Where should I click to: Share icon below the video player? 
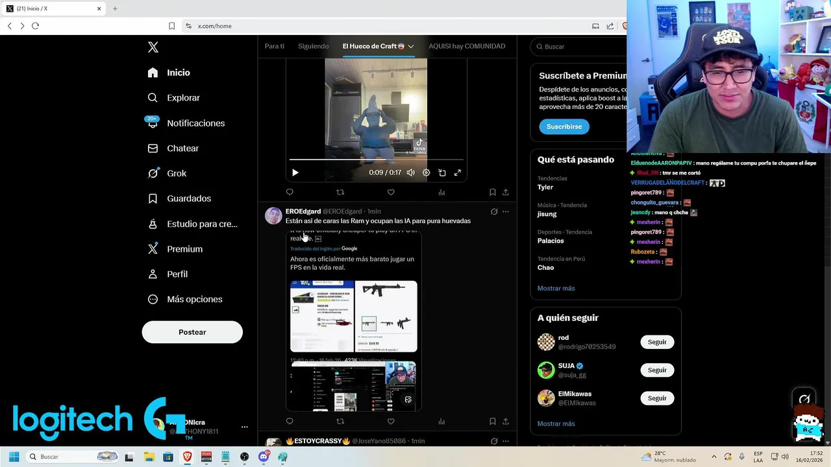506,192
